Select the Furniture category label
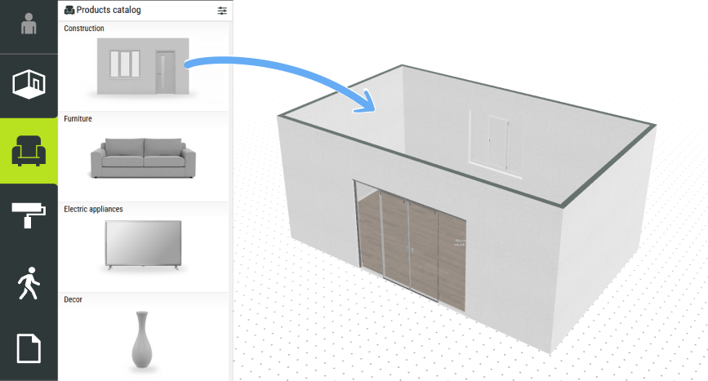The height and width of the screenshot is (381, 708). [x=78, y=119]
